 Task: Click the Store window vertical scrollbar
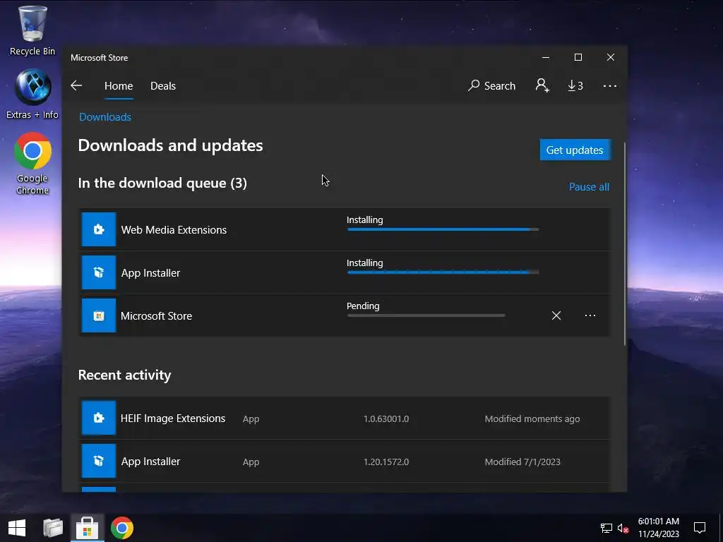click(x=625, y=243)
